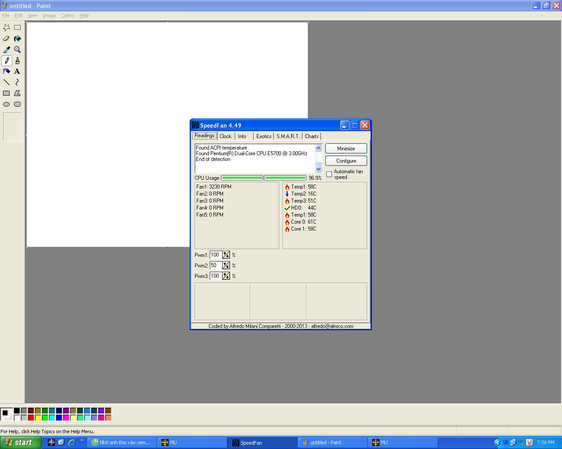This screenshot has height=449, width=562.
Task: Pick the black color swatch in palette
Action: pyautogui.click(x=17, y=411)
